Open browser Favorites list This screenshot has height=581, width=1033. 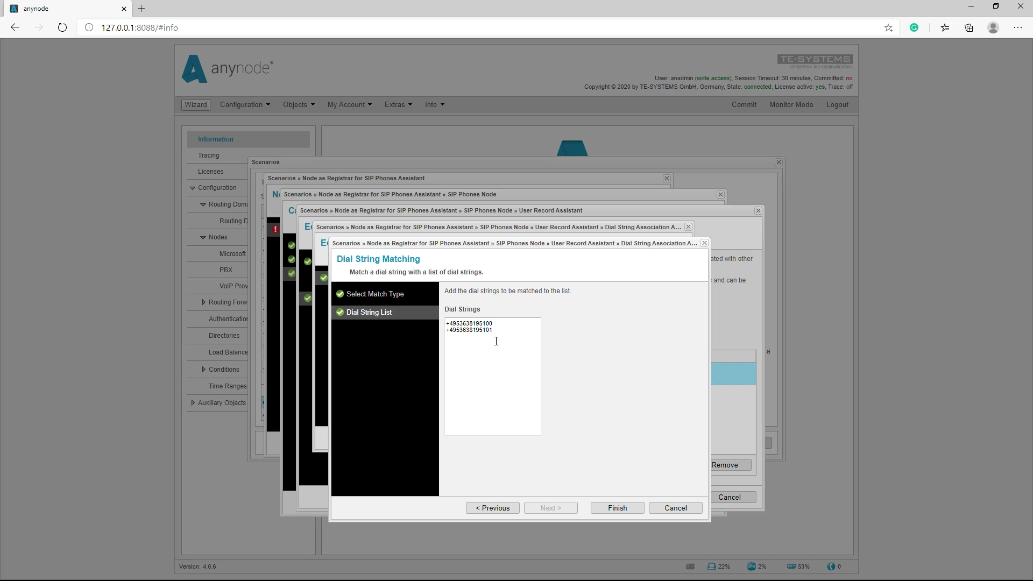click(x=945, y=27)
